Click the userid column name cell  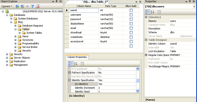click(84, 10)
